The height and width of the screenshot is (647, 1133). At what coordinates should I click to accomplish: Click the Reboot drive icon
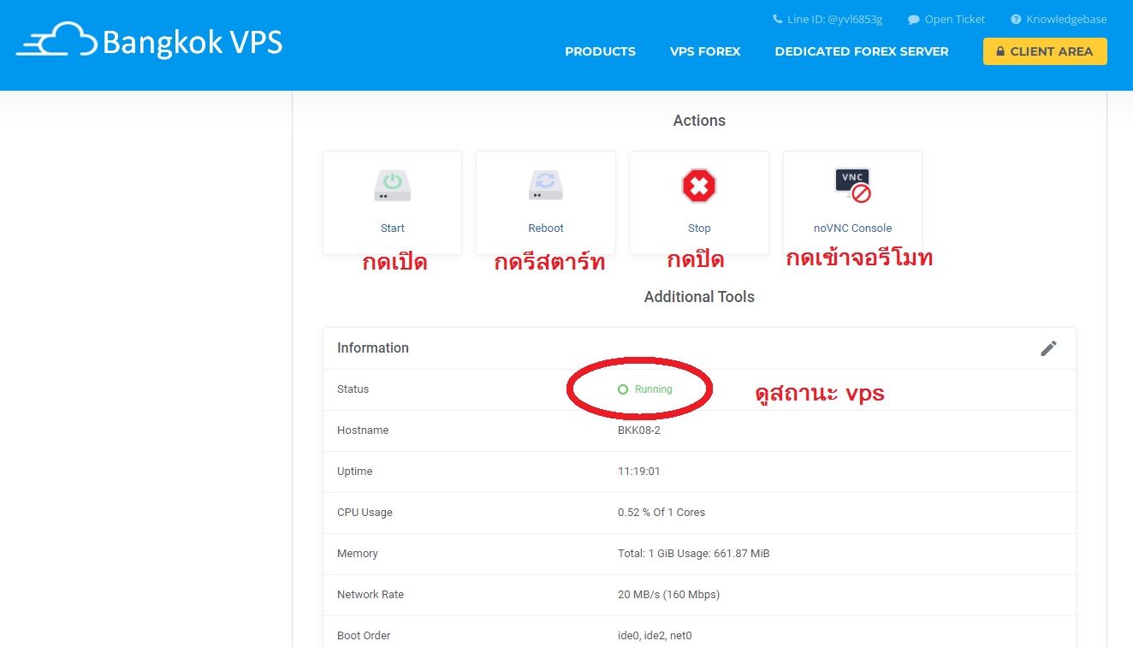(546, 185)
